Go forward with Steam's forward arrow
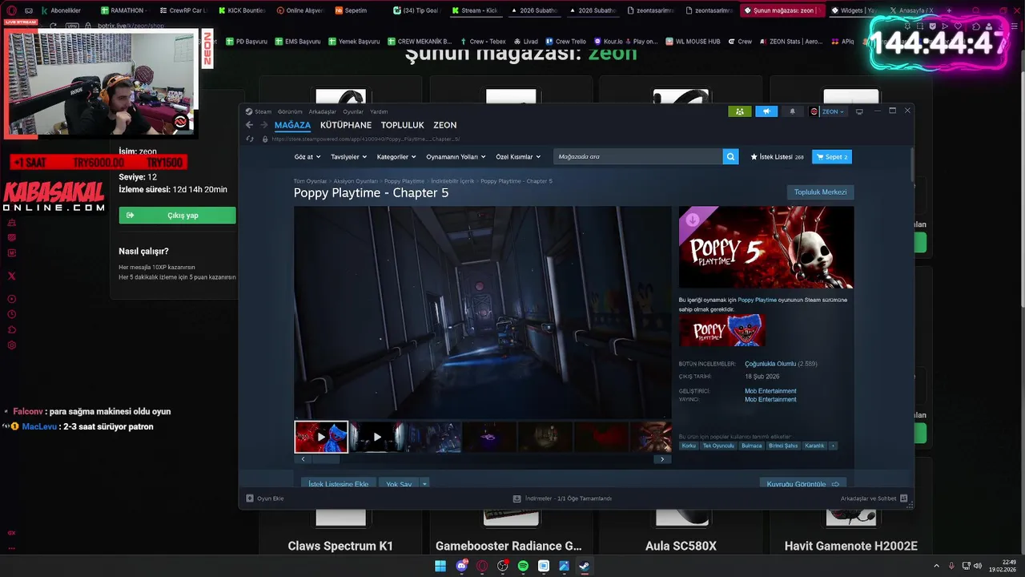 pyautogui.click(x=263, y=125)
